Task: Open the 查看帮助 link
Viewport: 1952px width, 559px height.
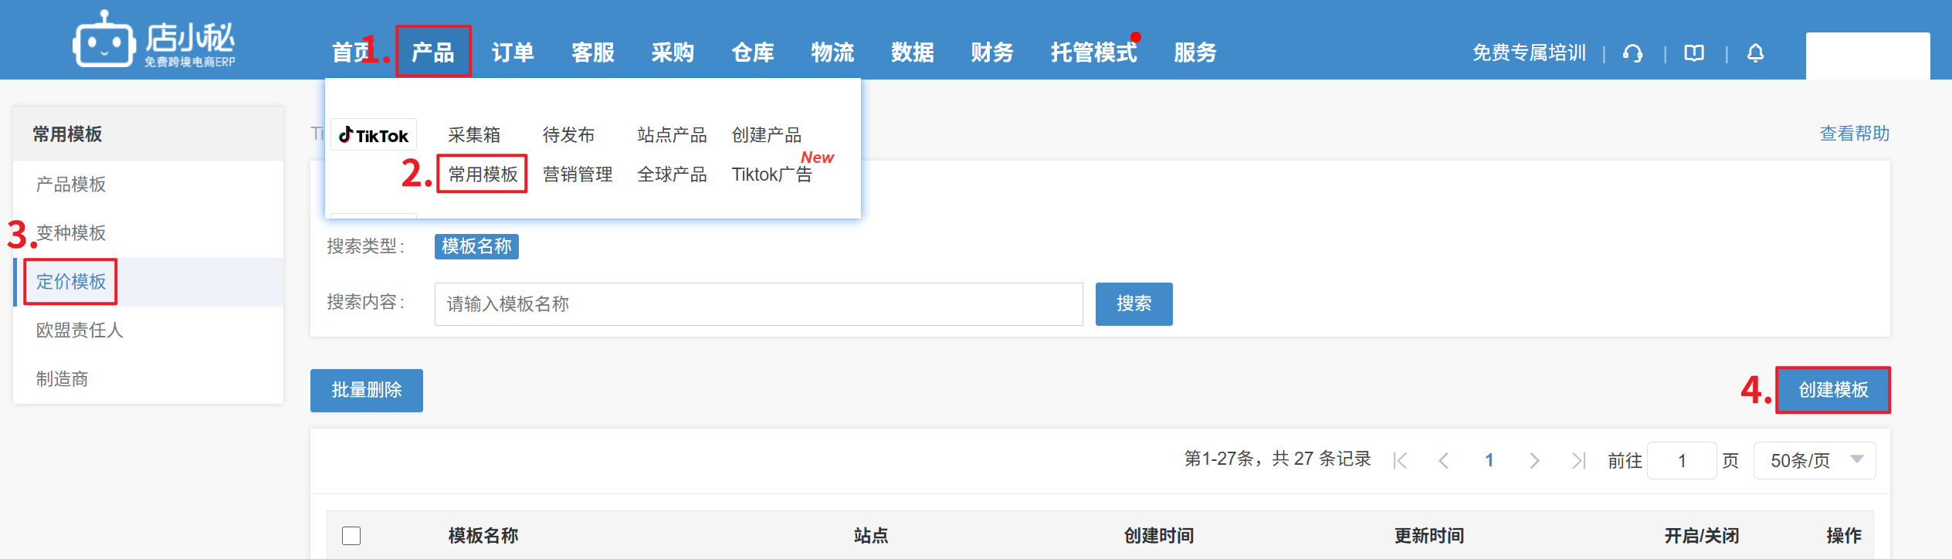Action: 1855,134
